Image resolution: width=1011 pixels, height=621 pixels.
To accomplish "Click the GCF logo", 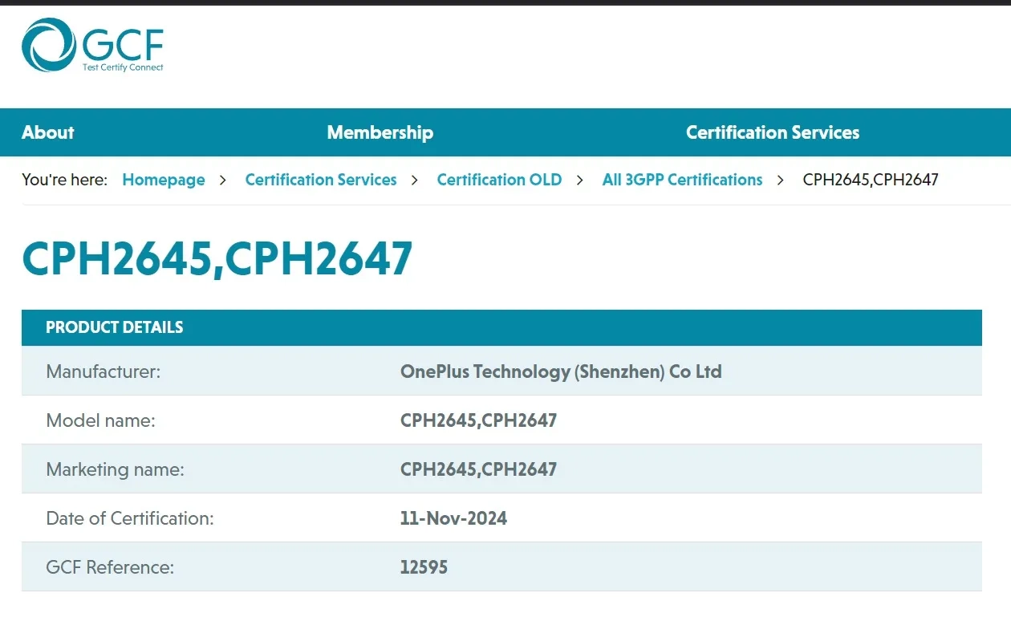I will (x=92, y=46).
